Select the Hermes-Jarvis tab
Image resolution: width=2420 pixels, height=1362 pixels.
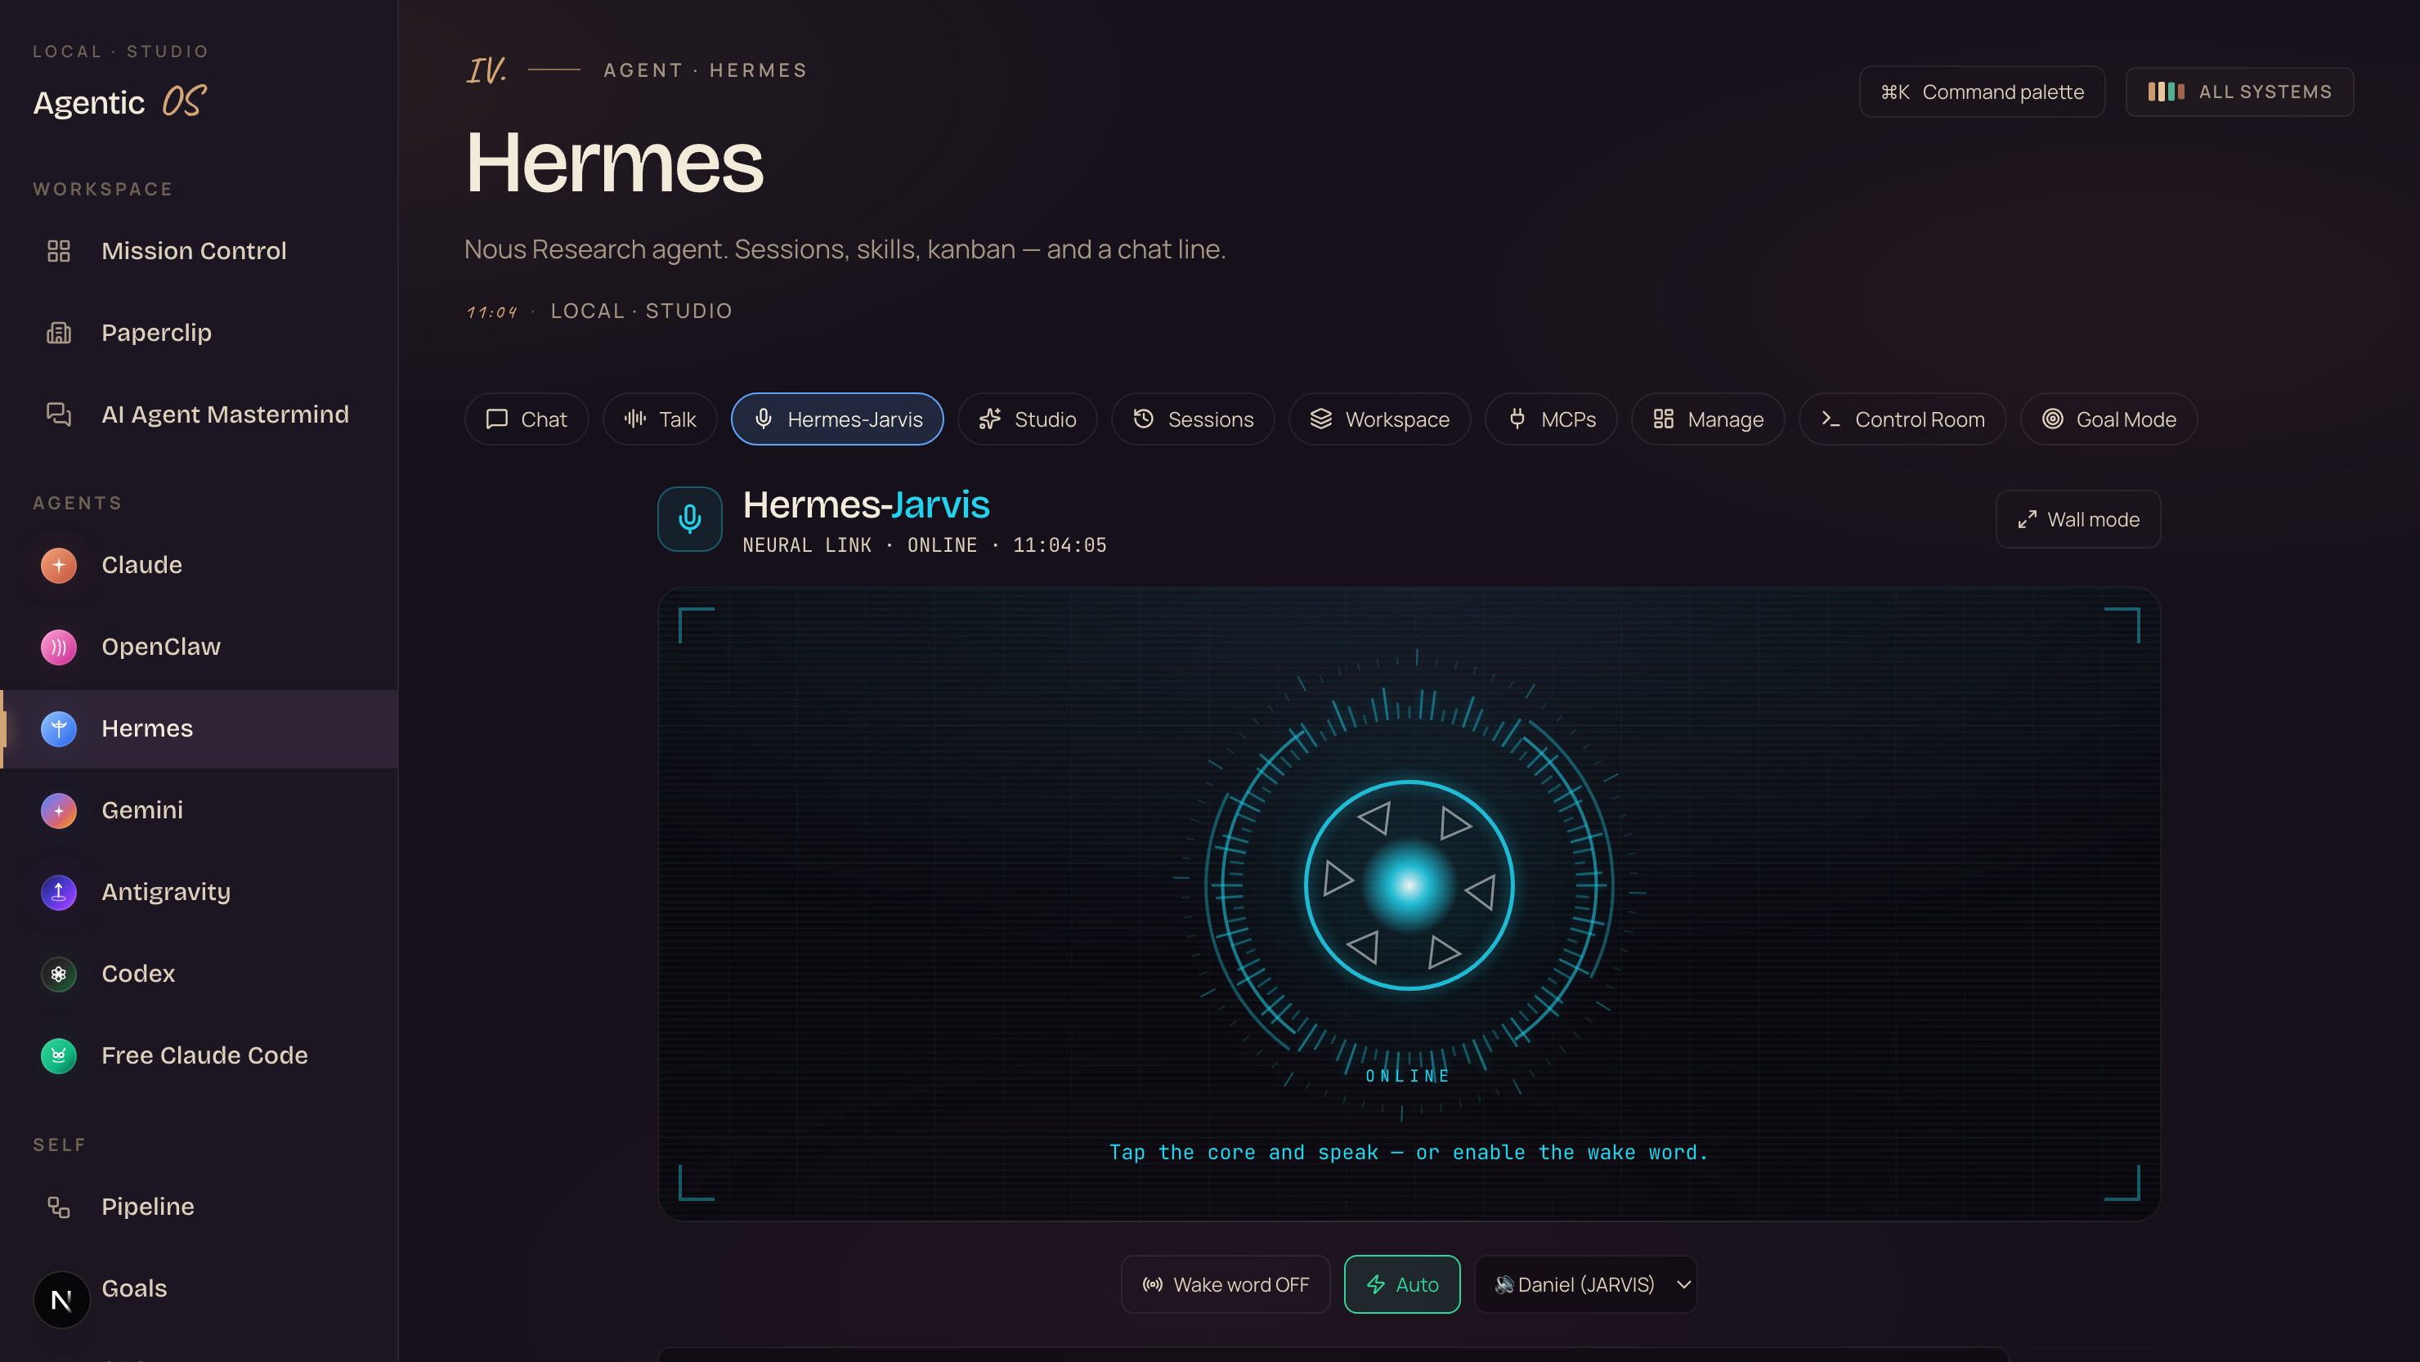pos(837,419)
